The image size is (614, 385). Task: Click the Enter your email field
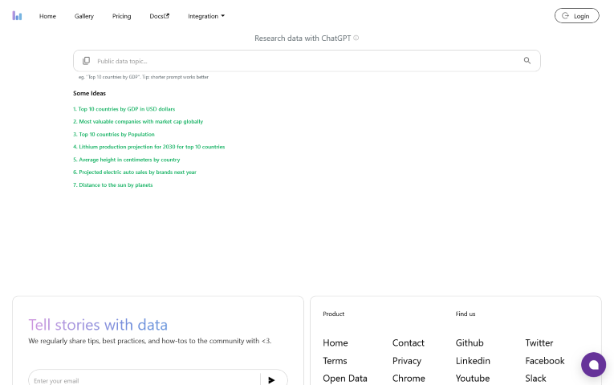point(143,380)
